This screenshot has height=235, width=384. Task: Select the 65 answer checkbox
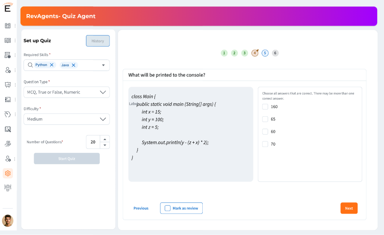[x=265, y=119]
